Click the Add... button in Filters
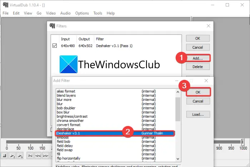The width and height of the screenshot is (250, 167). [x=198, y=58]
